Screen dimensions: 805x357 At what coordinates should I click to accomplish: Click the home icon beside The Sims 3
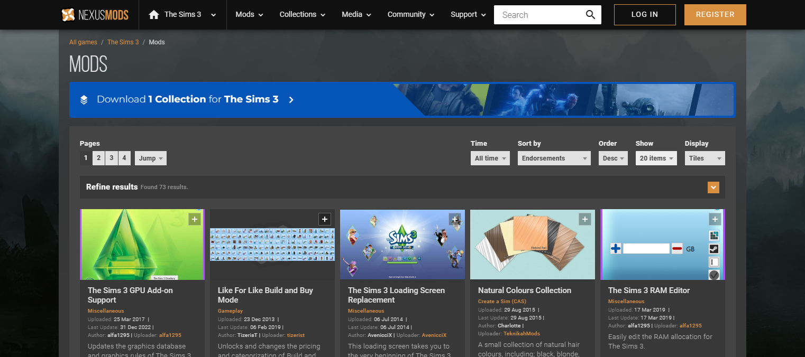point(154,15)
